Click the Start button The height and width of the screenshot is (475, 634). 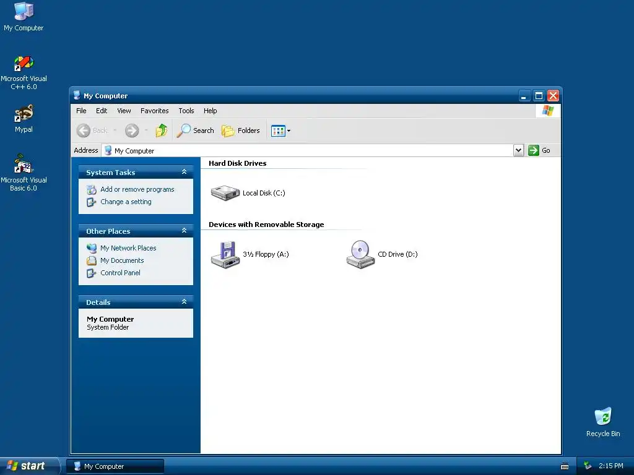(29, 466)
